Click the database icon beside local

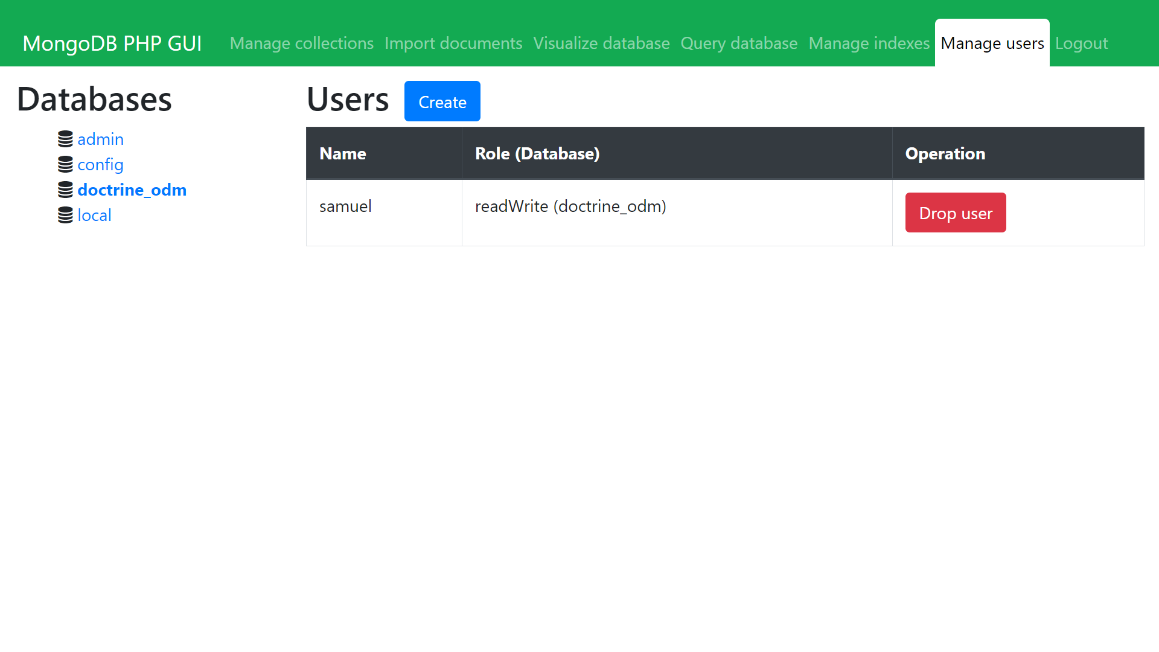[65, 216]
